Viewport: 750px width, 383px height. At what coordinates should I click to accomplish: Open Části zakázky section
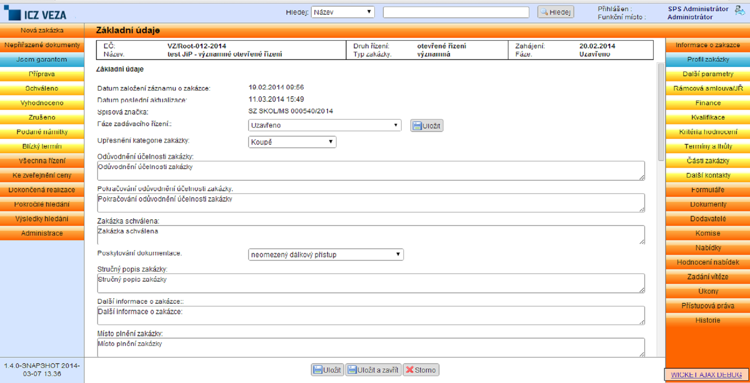708,161
